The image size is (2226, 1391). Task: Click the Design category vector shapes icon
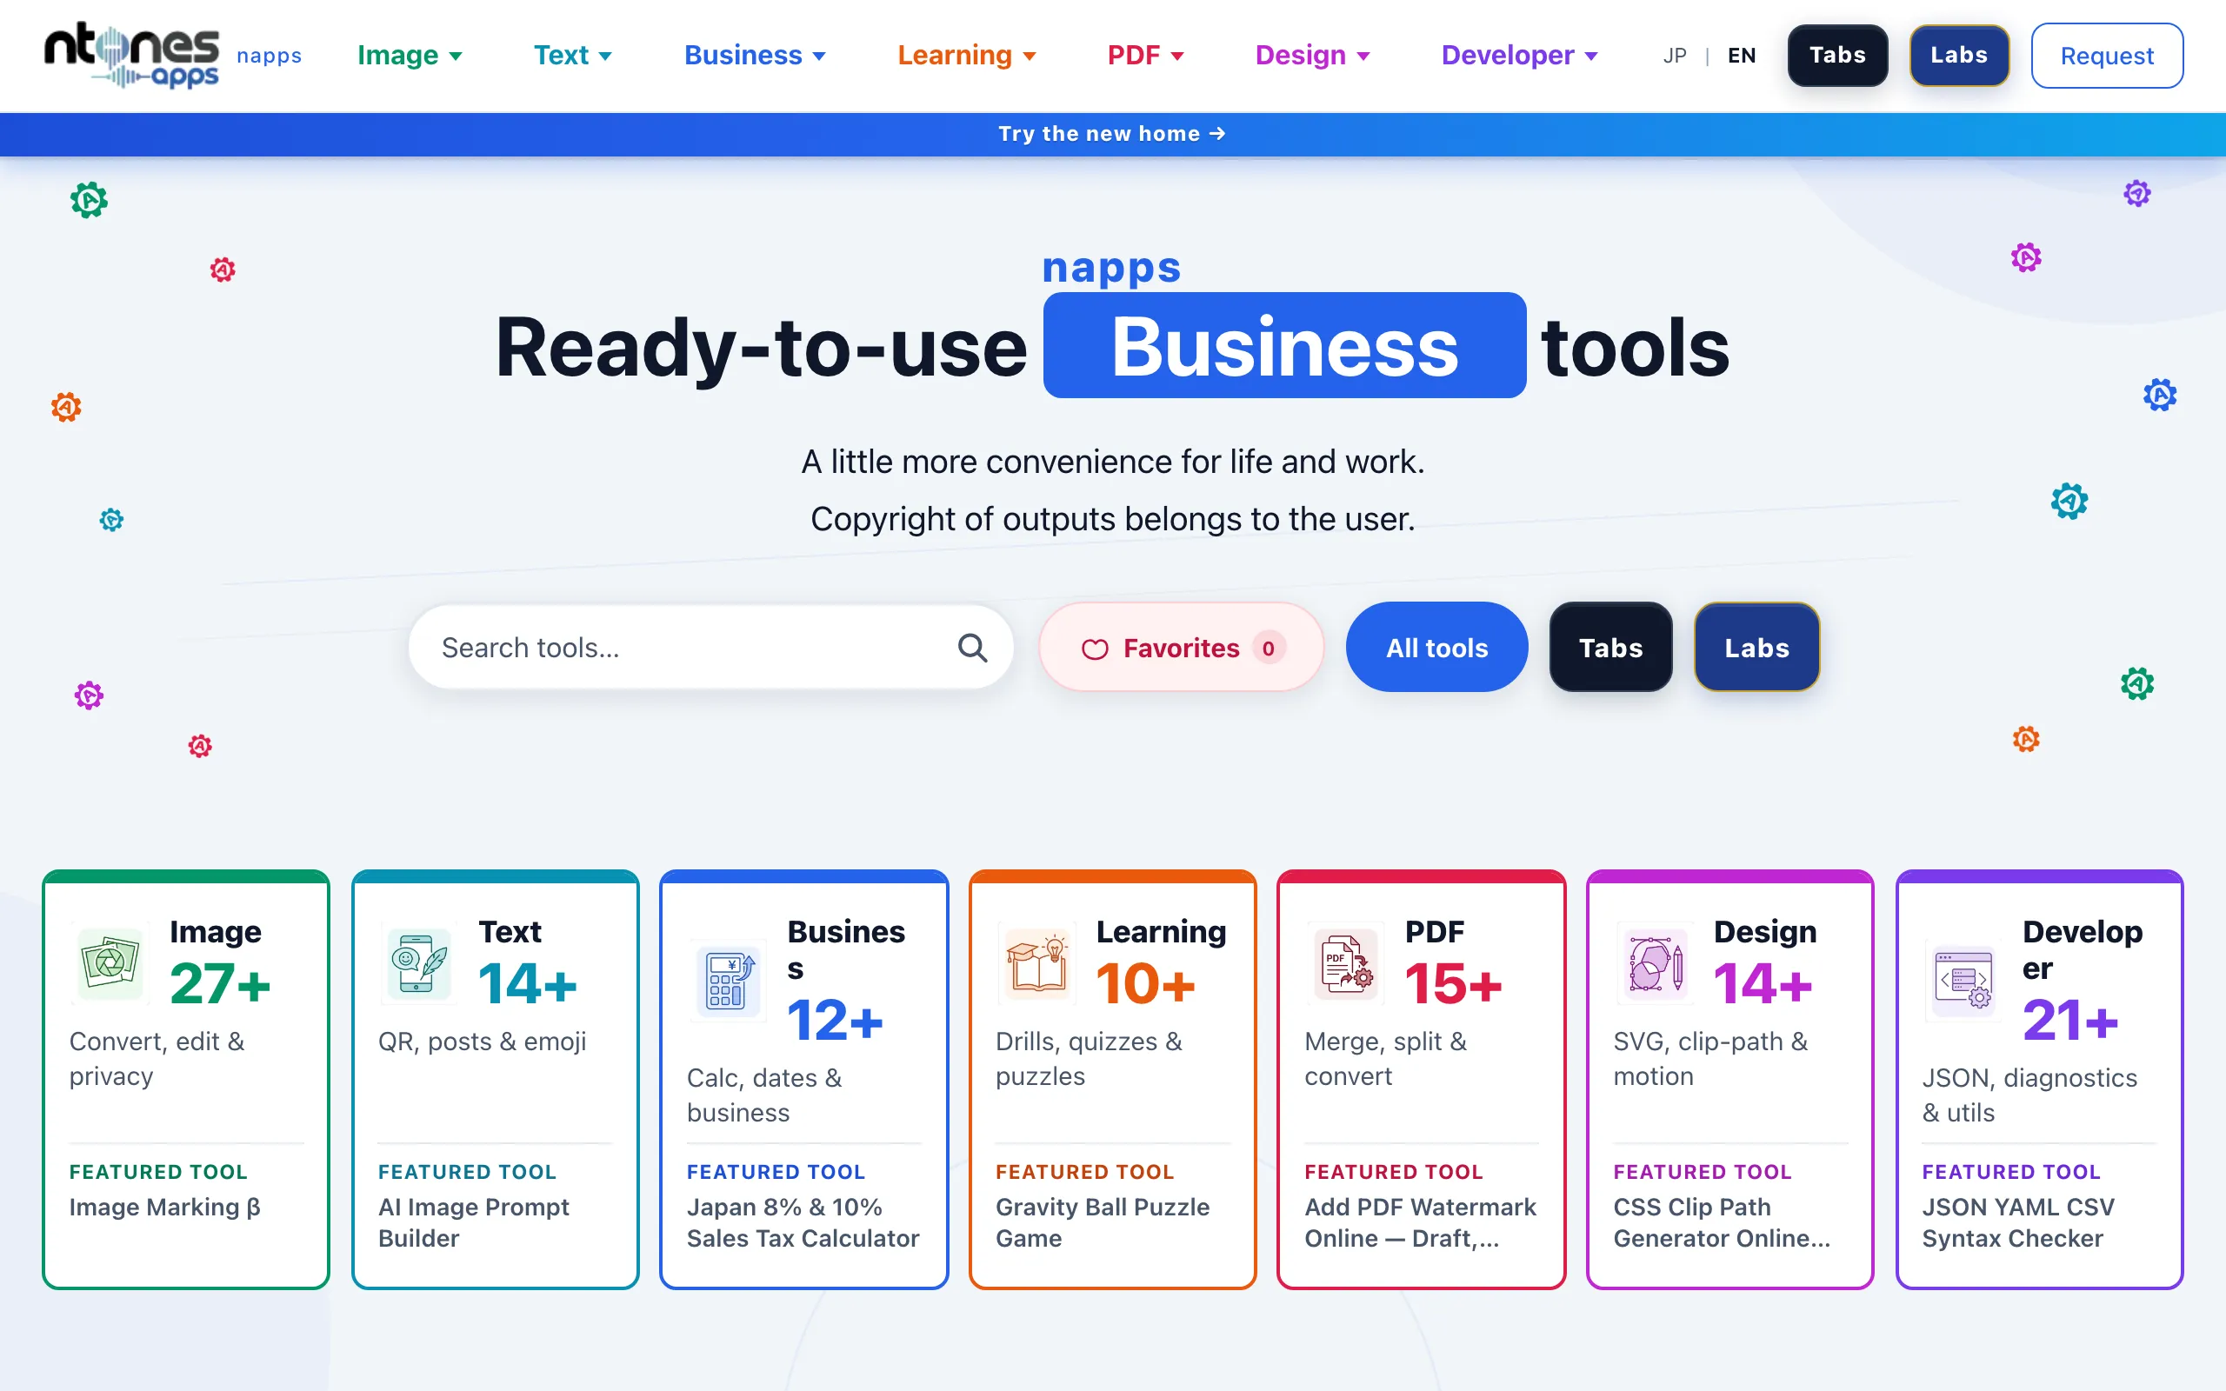pos(1655,963)
